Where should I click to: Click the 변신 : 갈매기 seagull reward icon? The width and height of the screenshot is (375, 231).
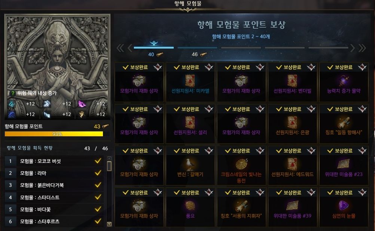tap(190, 164)
